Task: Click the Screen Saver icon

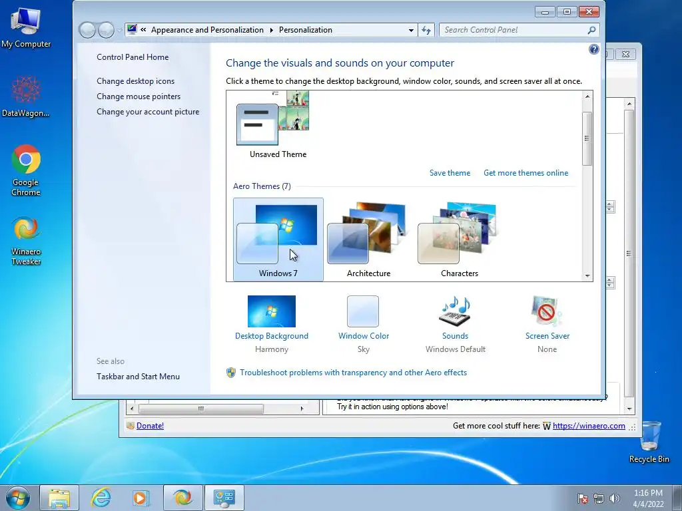Action: (547, 311)
